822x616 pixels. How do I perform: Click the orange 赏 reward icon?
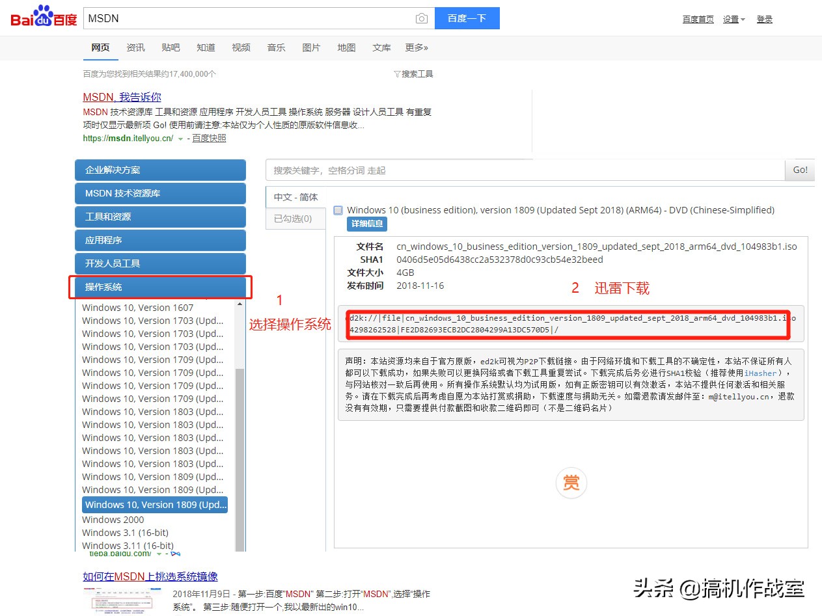(x=571, y=482)
